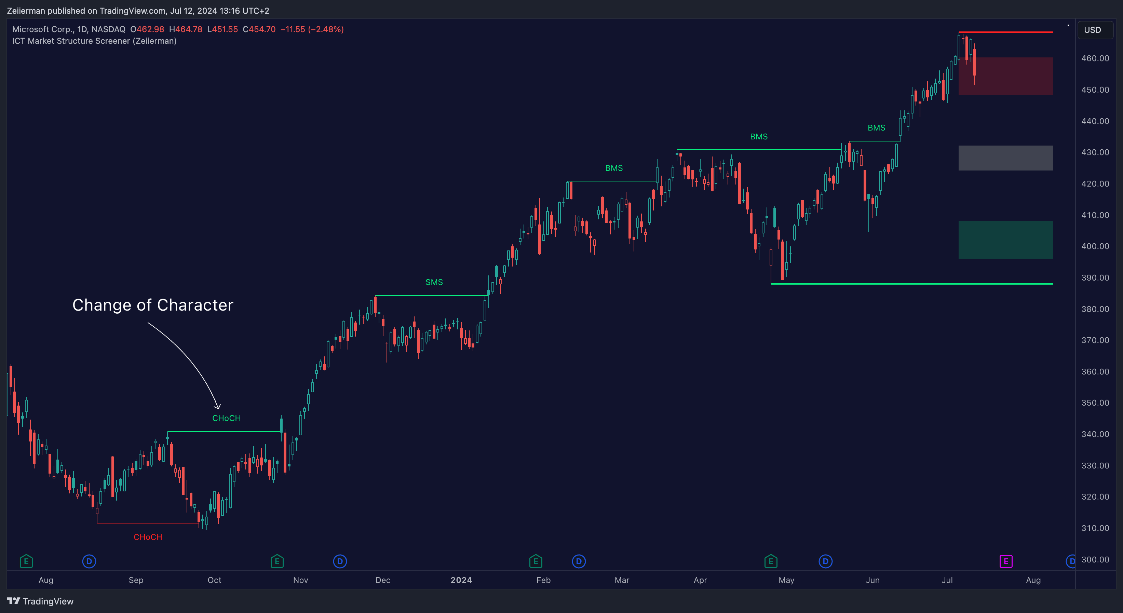Click the grey zone box near 428
Image resolution: width=1123 pixels, height=613 pixels.
[x=1005, y=158]
